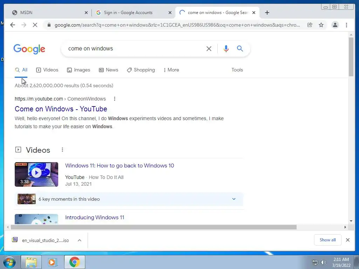The width and height of the screenshot is (359, 269).
Task: Select the Images search filter
Action: (x=79, y=70)
